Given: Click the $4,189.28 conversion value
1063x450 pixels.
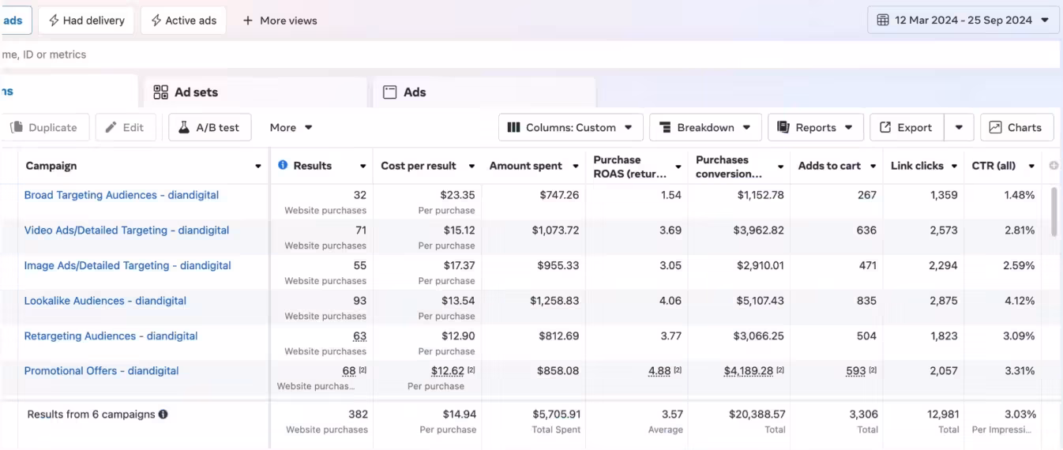Looking at the screenshot, I should pyautogui.click(x=749, y=371).
